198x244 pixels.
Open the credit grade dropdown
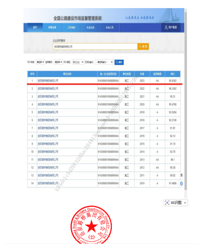pyautogui.click(x=59, y=62)
